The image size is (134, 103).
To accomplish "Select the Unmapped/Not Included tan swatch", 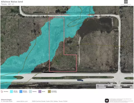I will [49, 92].
